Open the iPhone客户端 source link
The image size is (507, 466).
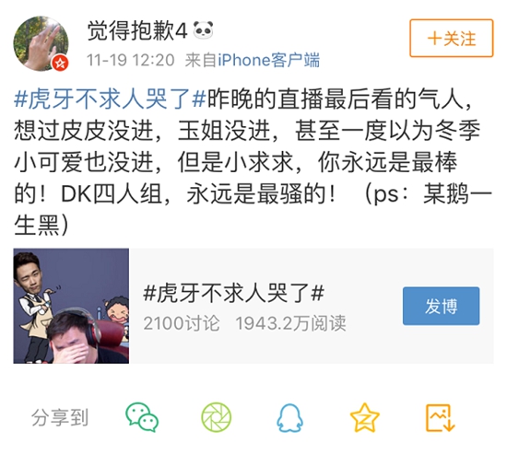269,60
